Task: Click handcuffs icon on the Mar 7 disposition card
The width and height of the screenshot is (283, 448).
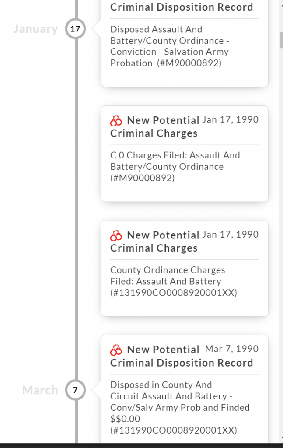Action: [x=116, y=350]
